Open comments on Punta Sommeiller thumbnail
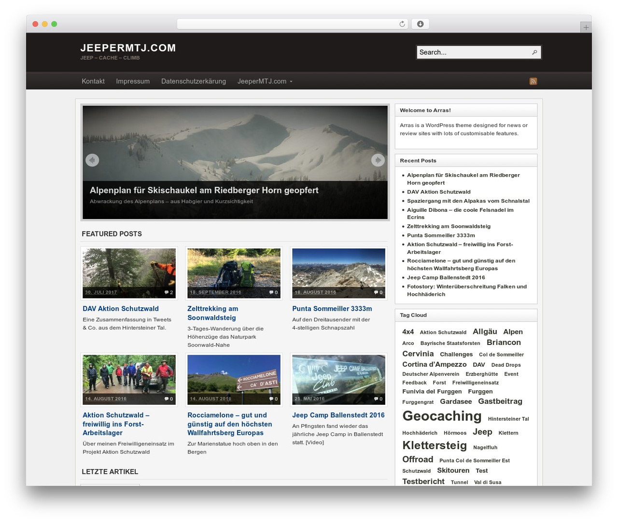The width and height of the screenshot is (618, 523). [379, 292]
